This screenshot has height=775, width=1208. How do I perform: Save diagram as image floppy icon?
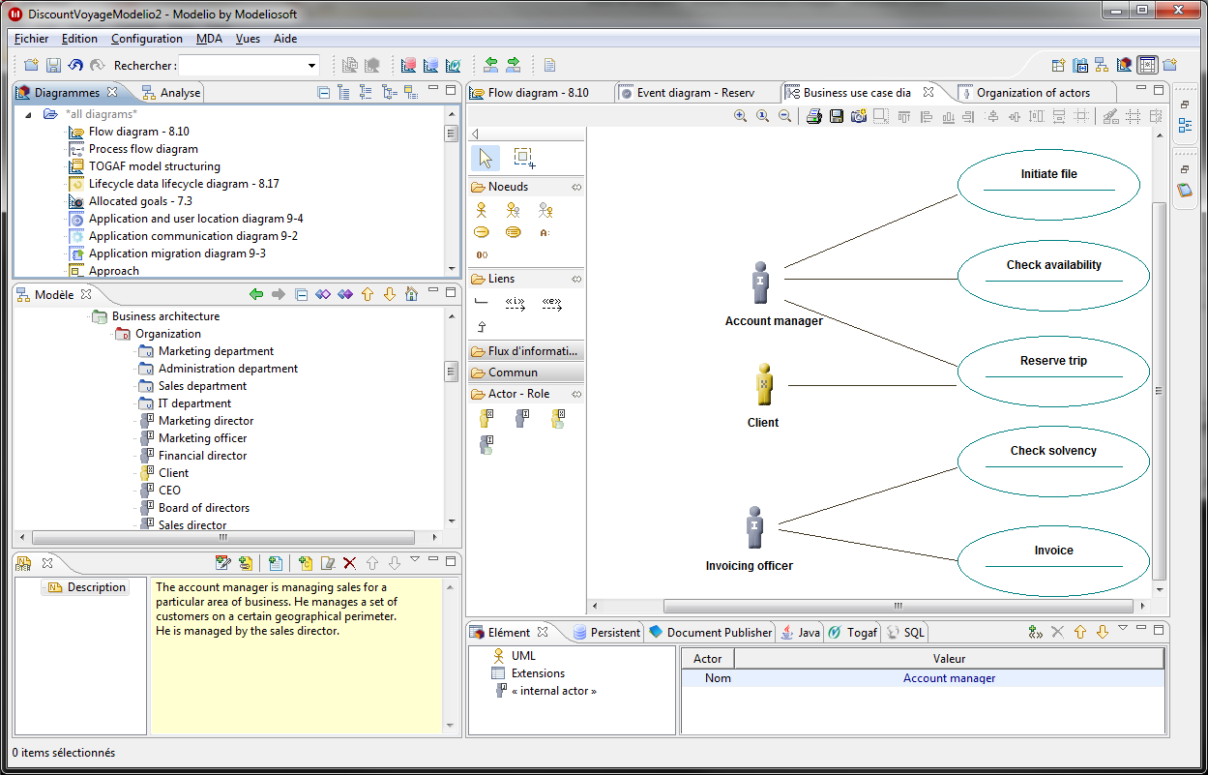coord(837,116)
